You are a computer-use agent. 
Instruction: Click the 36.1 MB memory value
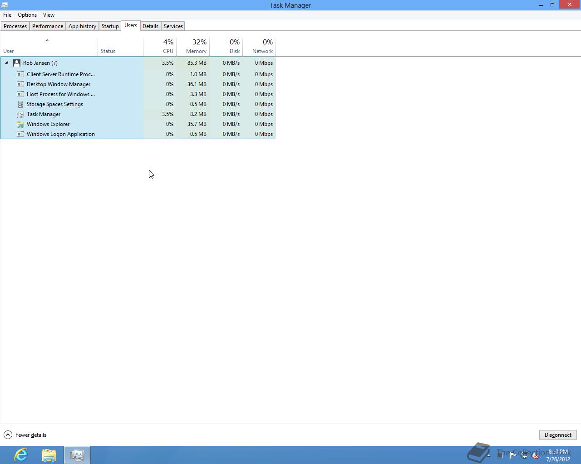click(197, 84)
